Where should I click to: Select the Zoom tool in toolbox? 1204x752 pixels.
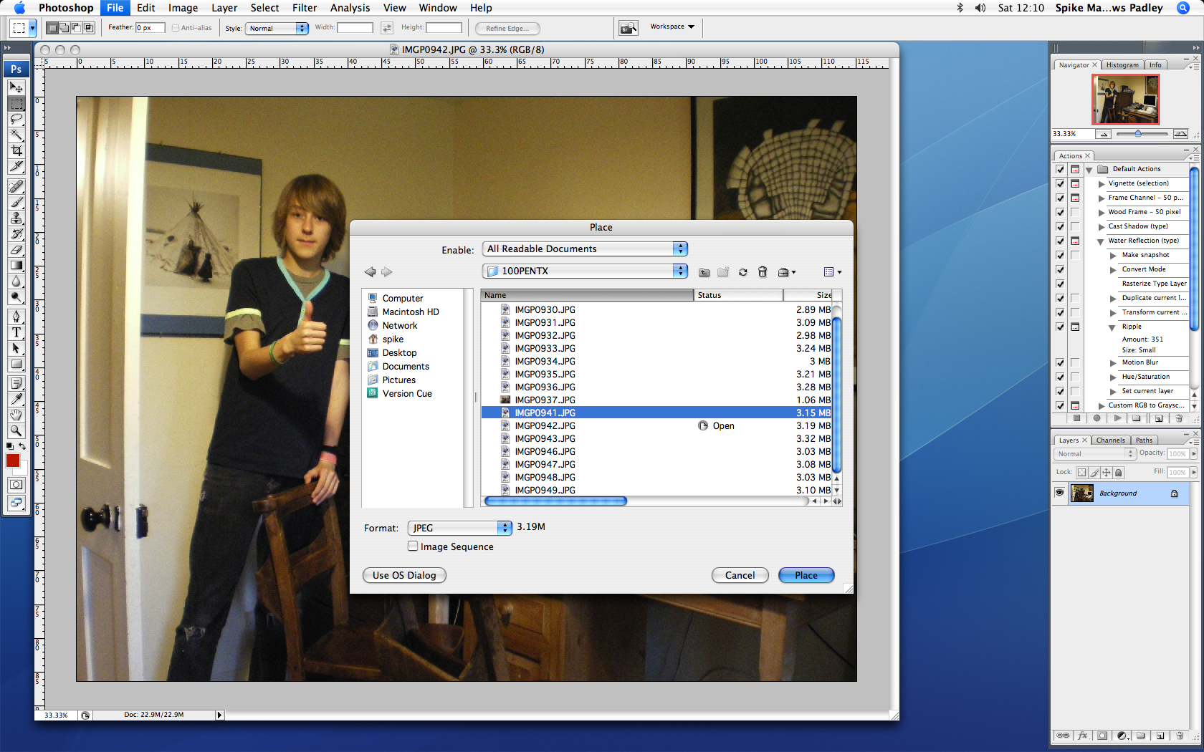(16, 430)
